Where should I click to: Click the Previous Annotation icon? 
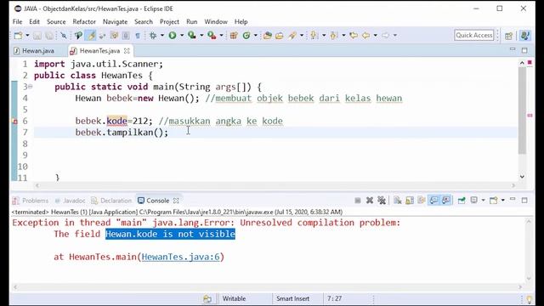click(x=334, y=36)
